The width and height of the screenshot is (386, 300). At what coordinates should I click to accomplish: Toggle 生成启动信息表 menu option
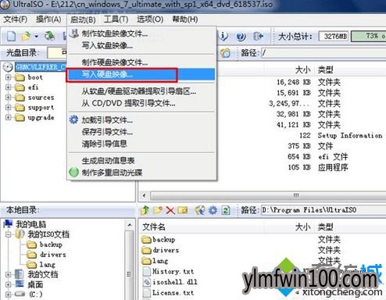pos(141,161)
